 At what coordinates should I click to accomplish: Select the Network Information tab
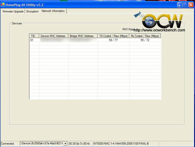pos(53,11)
